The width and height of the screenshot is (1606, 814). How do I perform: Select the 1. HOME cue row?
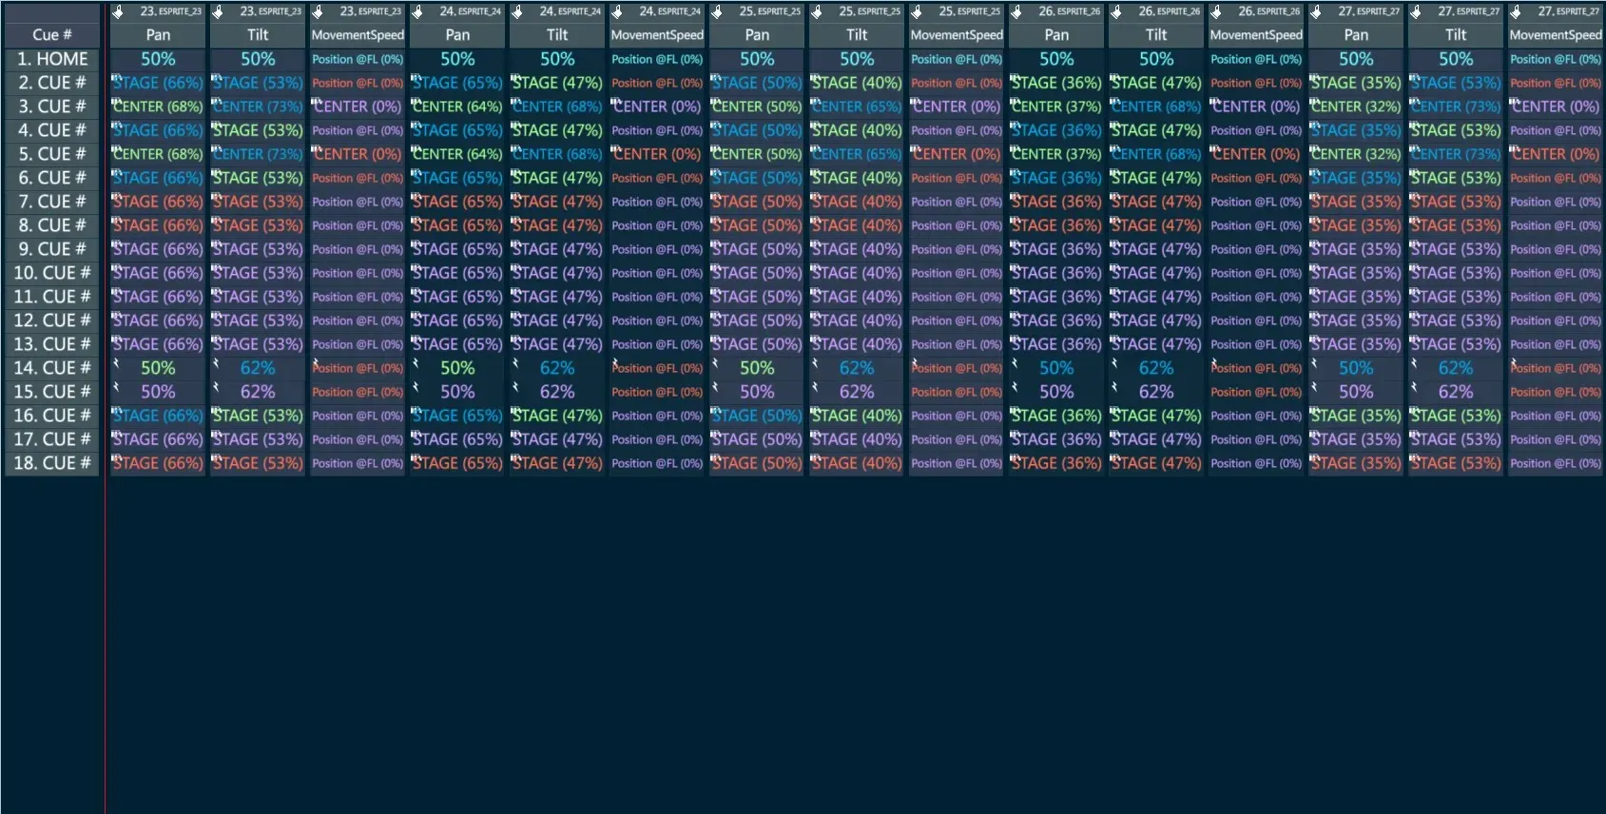tap(52, 59)
